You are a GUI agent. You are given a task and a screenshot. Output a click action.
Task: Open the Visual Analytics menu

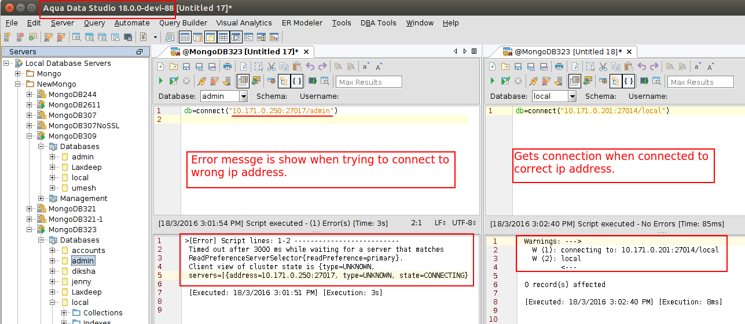[244, 23]
